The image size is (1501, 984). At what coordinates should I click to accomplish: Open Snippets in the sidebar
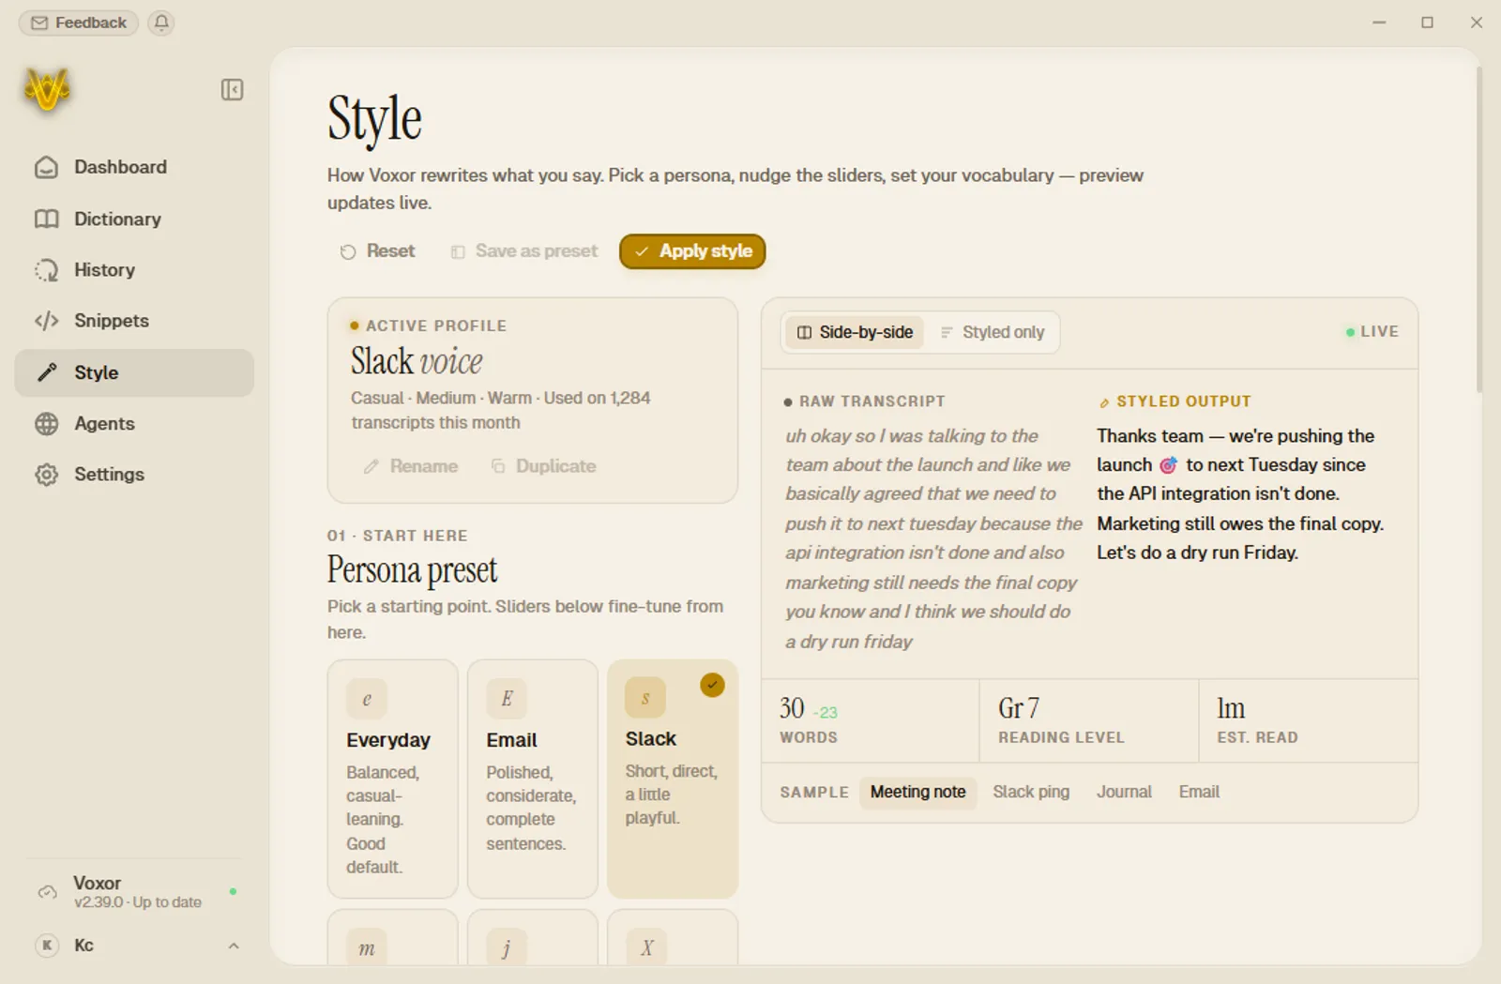134,321
